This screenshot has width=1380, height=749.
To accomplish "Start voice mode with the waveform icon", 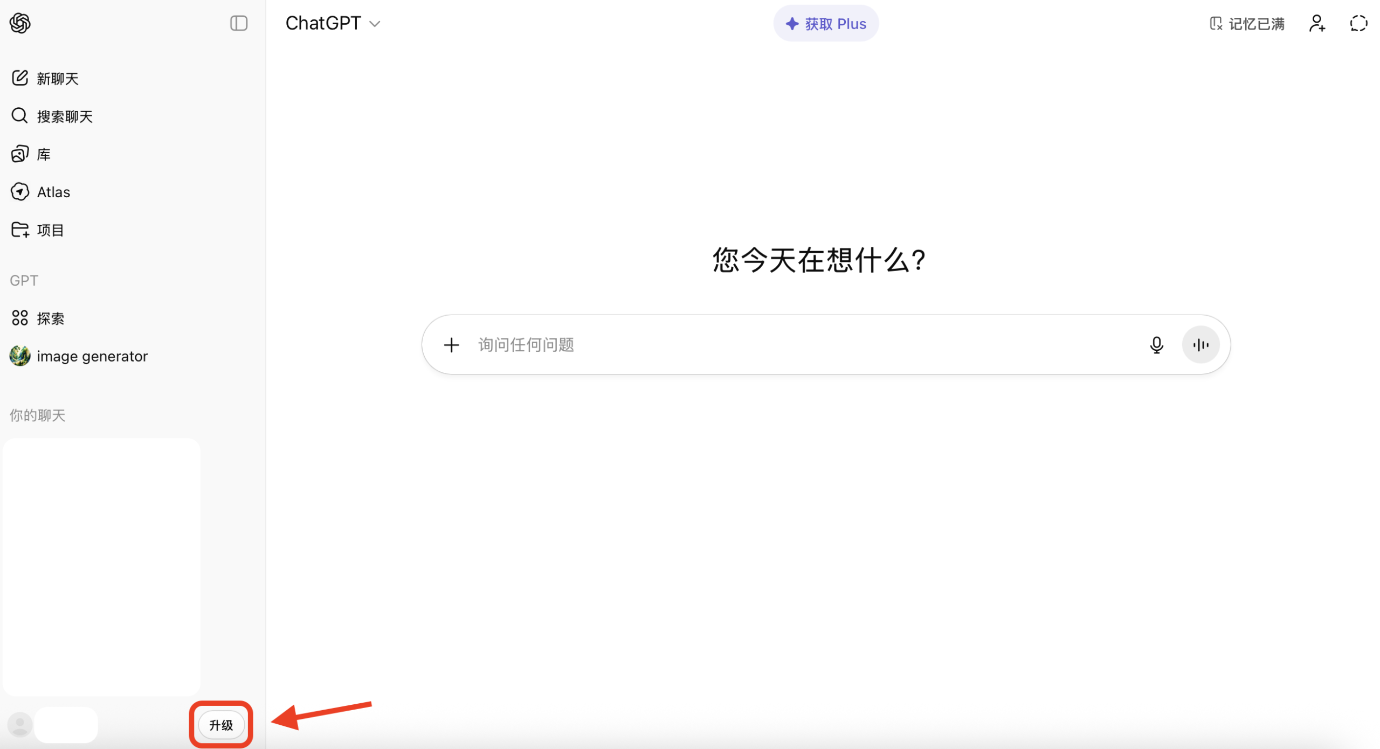I will [x=1200, y=345].
